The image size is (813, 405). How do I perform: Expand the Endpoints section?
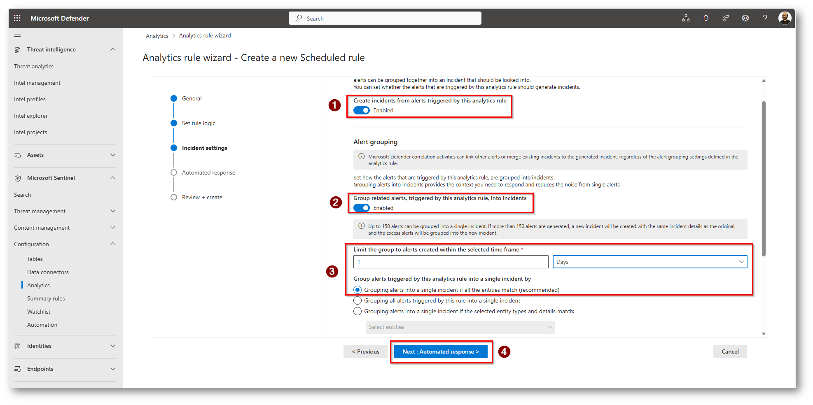coord(113,369)
